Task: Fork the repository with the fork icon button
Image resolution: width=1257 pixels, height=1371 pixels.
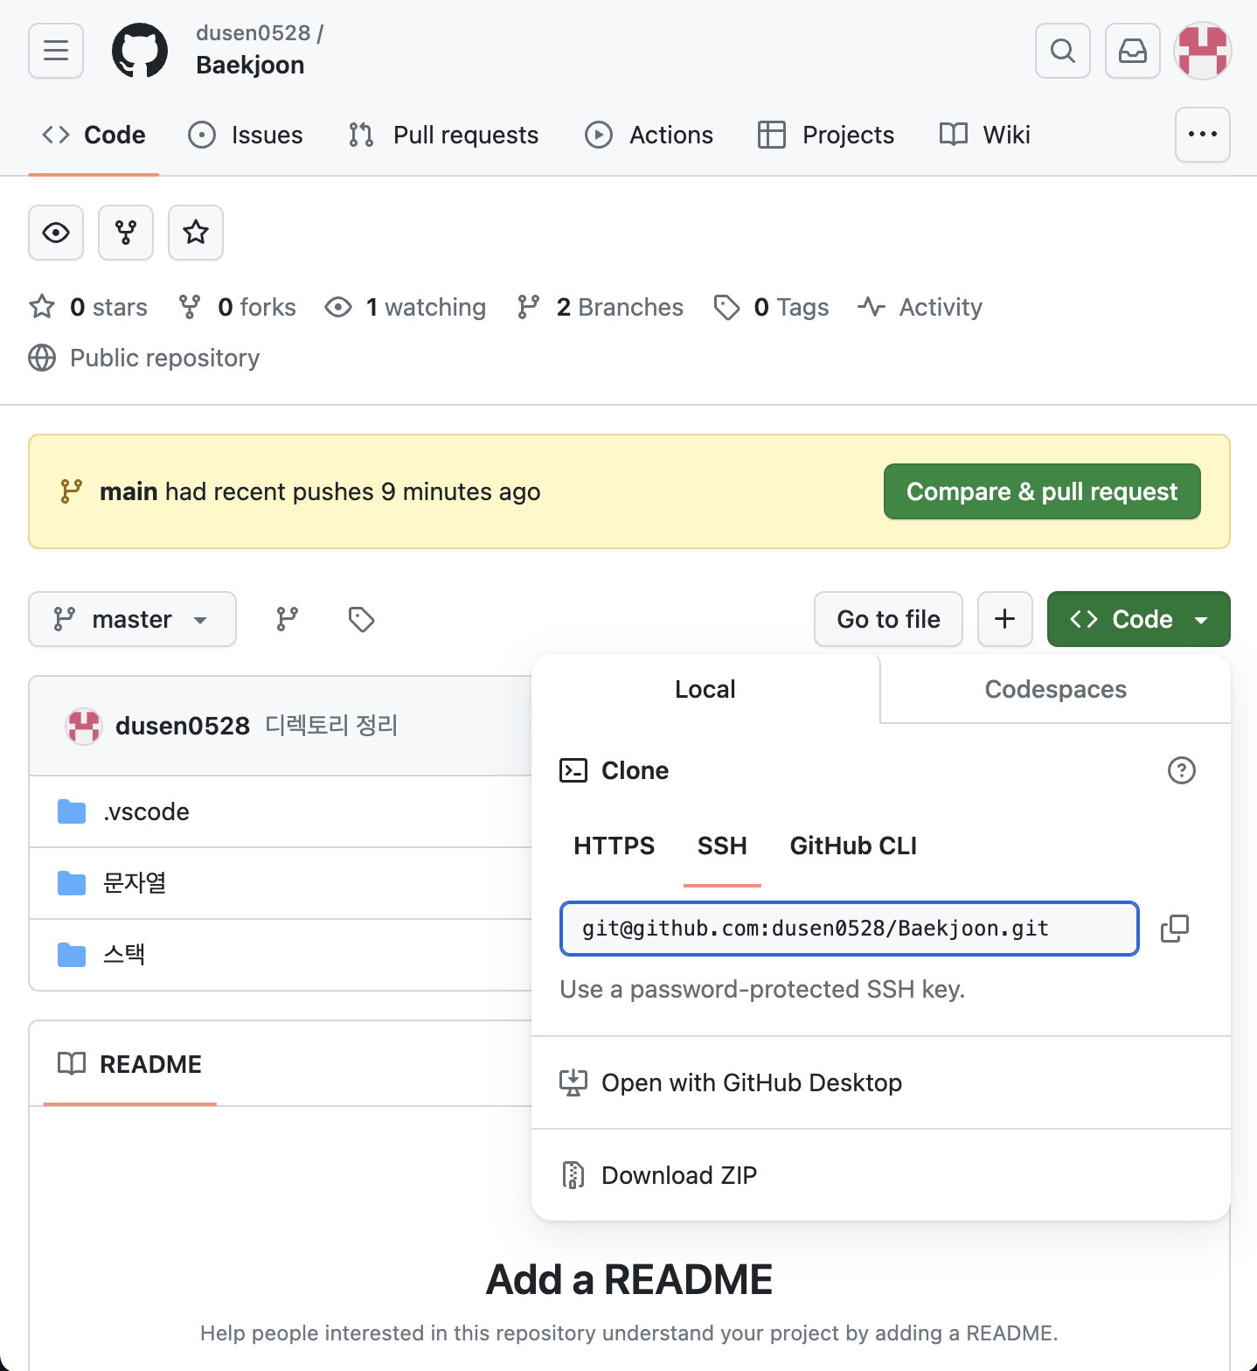Action: tap(126, 233)
